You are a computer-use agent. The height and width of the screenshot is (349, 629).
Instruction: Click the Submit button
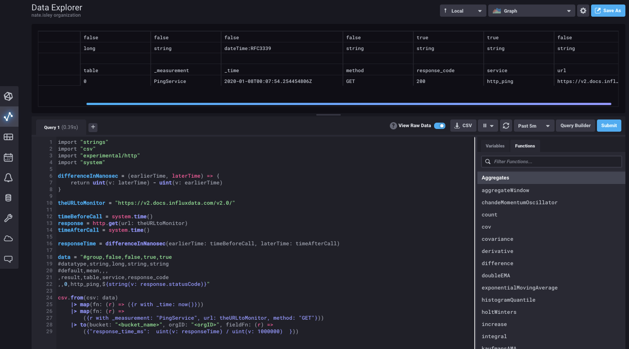coord(609,125)
